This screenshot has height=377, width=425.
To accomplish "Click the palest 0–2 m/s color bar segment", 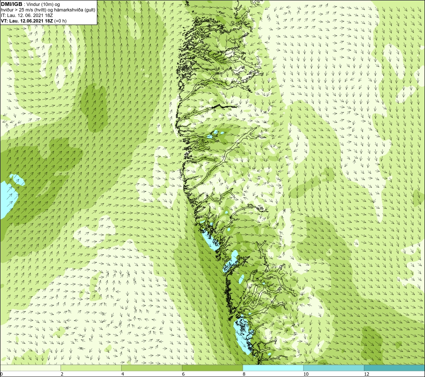I will (30, 368).
